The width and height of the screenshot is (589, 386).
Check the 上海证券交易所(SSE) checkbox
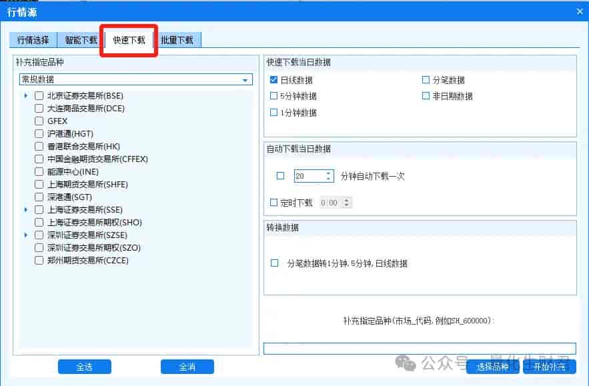click(x=39, y=209)
